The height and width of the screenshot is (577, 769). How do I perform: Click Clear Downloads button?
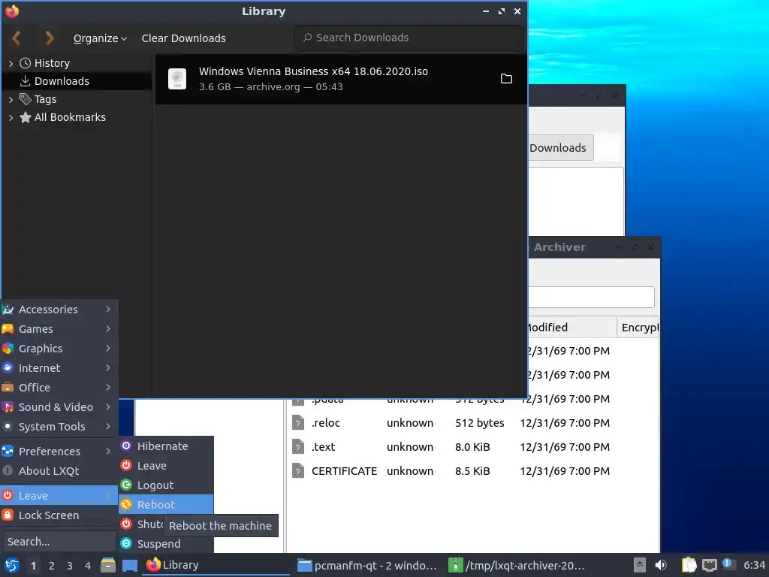coord(183,38)
